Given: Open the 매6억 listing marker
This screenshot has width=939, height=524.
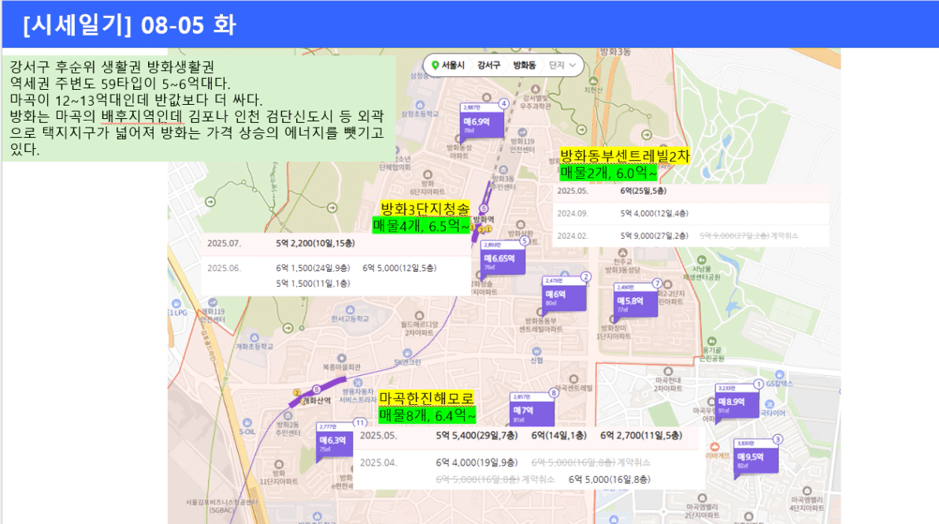Looking at the screenshot, I should pyautogui.click(x=563, y=293).
